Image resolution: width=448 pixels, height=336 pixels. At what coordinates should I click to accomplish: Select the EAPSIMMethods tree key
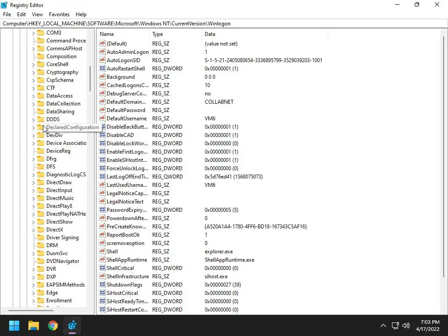pyautogui.click(x=66, y=285)
